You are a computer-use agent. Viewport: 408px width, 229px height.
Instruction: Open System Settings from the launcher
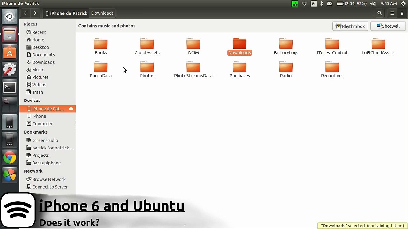(10, 69)
